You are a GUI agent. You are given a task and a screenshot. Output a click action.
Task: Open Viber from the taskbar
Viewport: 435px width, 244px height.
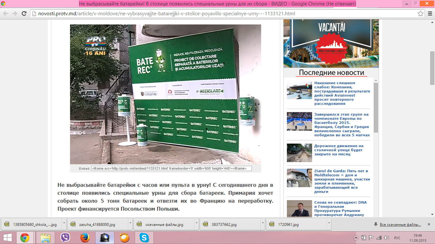[x=65, y=238]
